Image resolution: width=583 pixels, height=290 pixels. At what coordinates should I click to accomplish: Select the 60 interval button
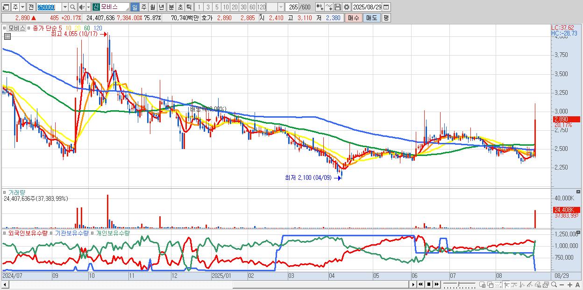click(252, 7)
